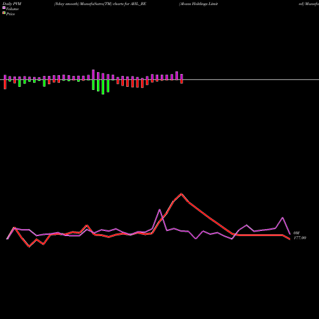The height and width of the screenshot is (319, 319).
Task: Click the 'charts for AHL_BE' heading text
Action: pyautogui.click(x=130, y=4)
